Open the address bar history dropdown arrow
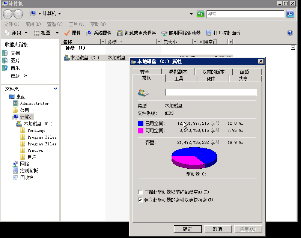 (191, 14)
